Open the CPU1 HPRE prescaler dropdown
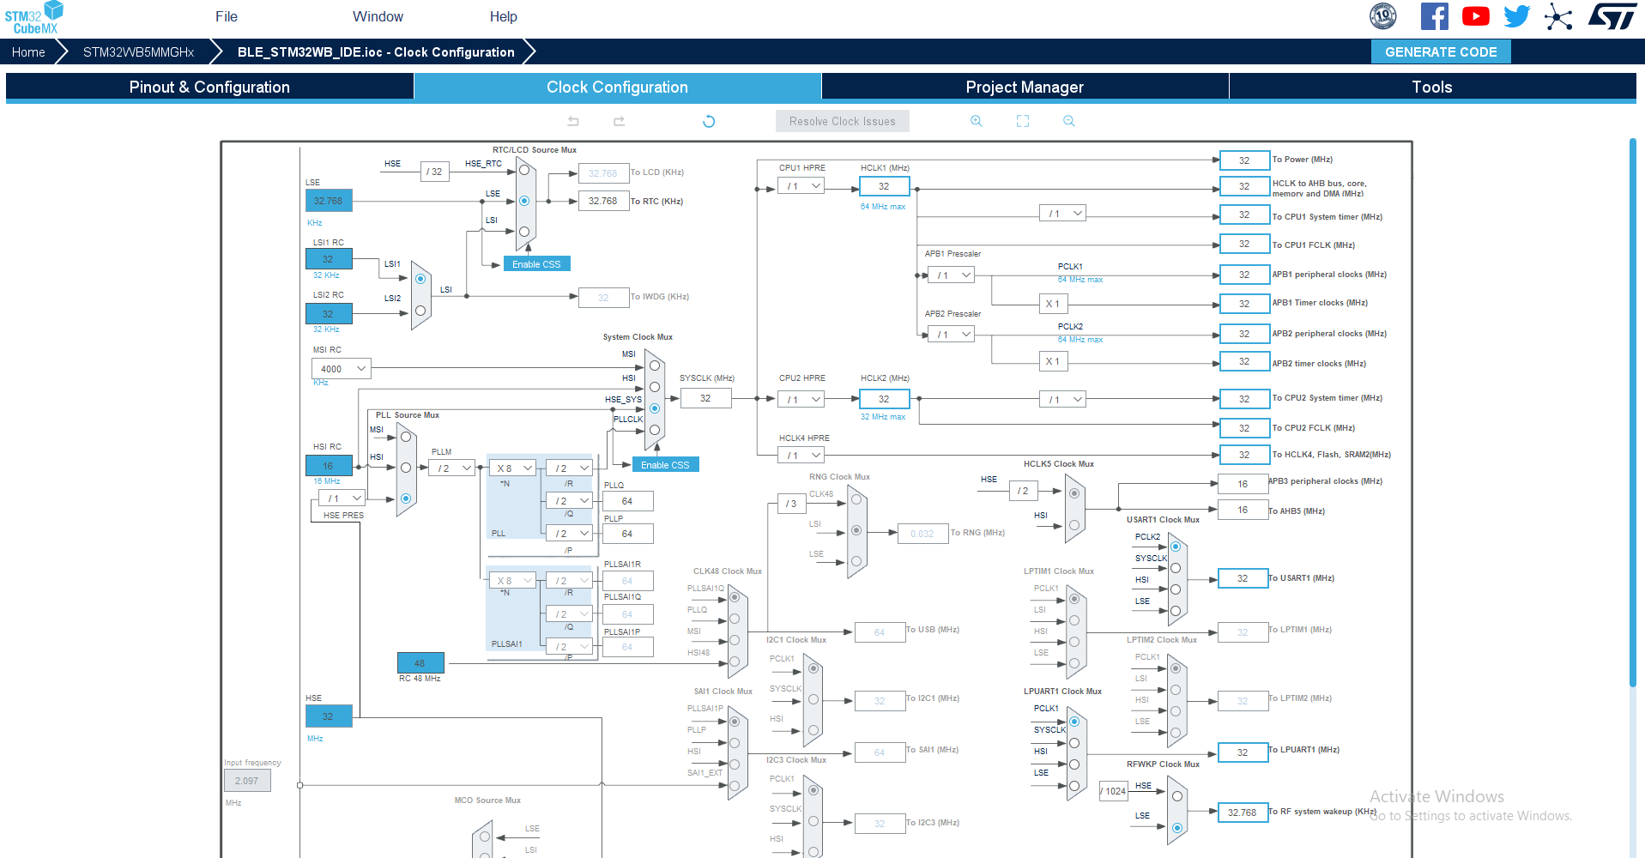 801,185
